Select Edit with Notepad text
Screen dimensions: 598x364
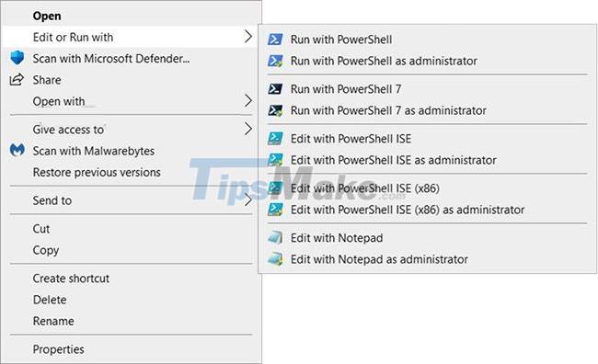click(x=337, y=237)
